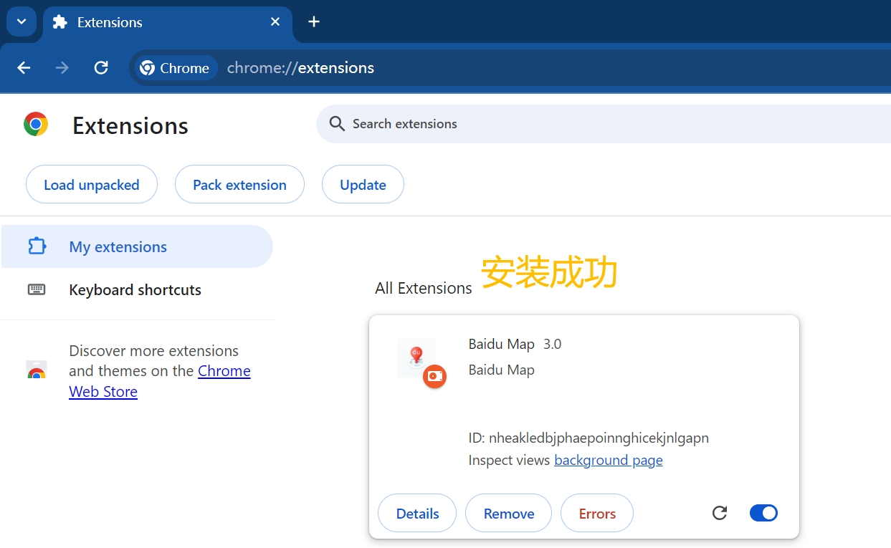This screenshot has height=548, width=891.
Task: Open the tab search dropdown arrow
Action: point(22,21)
